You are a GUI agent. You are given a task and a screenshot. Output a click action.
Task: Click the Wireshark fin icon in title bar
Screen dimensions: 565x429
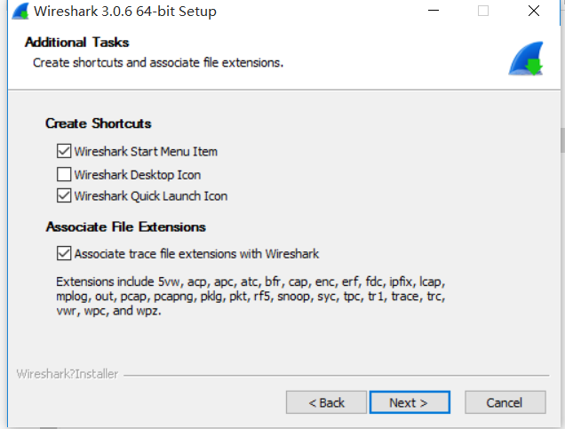click(x=17, y=12)
